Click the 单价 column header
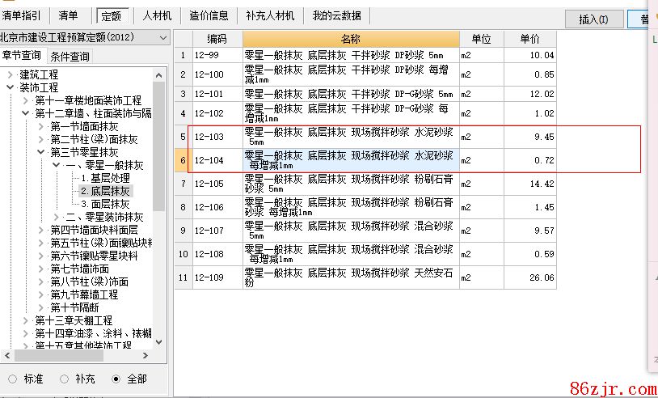Viewport: 658px width, 398px height. click(529, 39)
